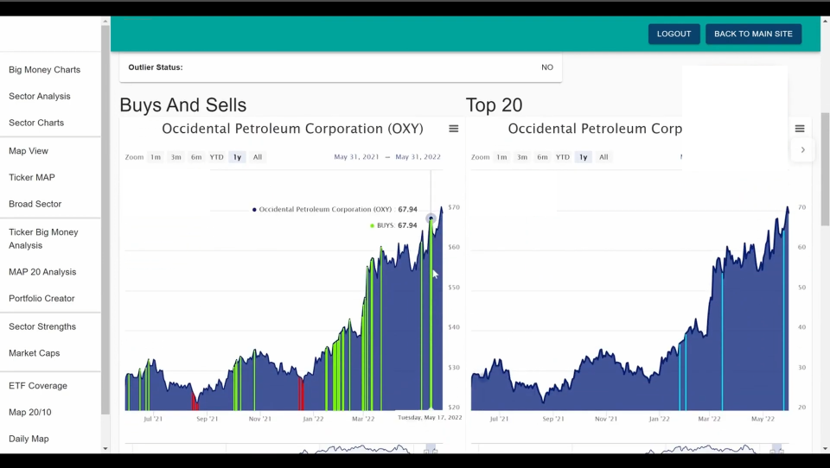Open Buys And Sells chart hamburger menu
The height and width of the screenshot is (468, 830).
pos(454,129)
